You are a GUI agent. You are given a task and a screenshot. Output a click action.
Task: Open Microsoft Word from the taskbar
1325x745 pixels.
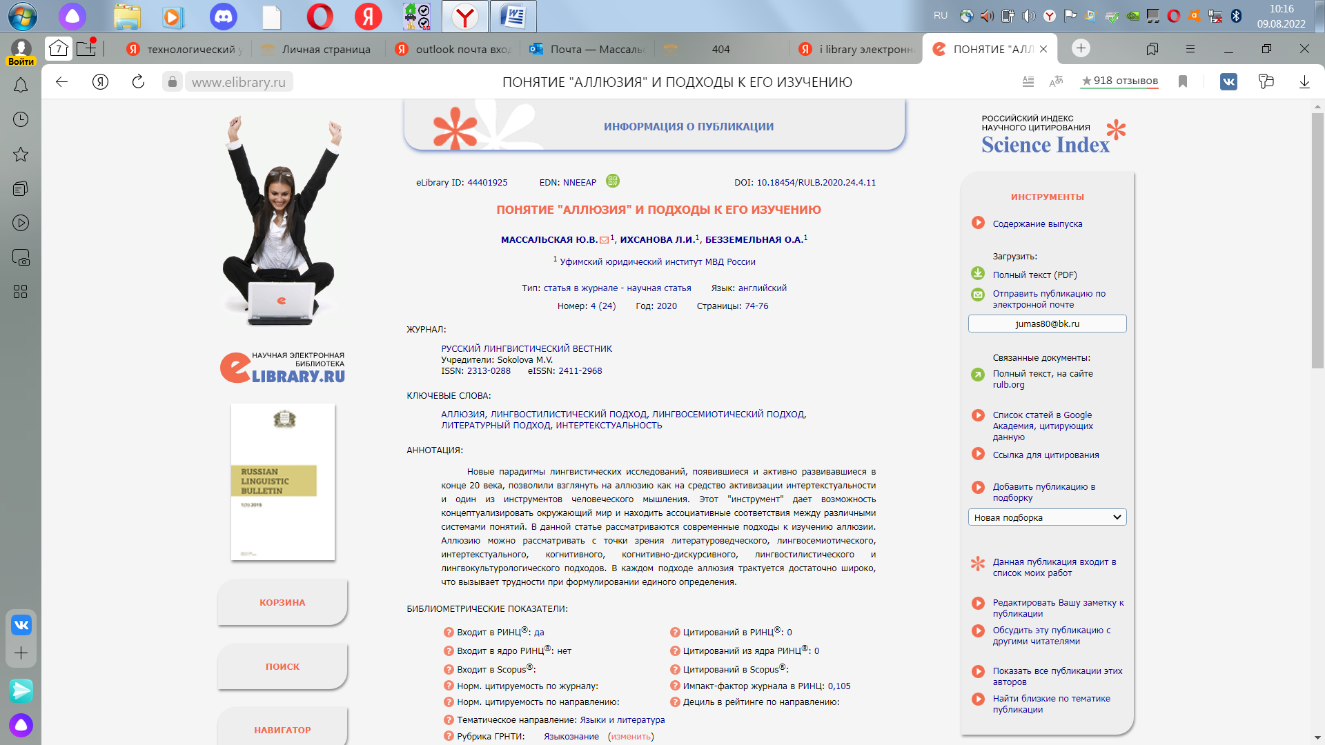513,16
